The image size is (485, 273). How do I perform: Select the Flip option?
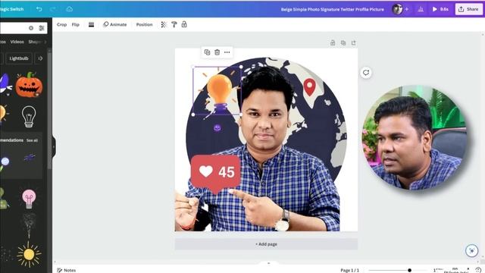pos(76,24)
